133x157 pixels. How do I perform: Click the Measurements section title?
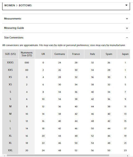point(13,19)
